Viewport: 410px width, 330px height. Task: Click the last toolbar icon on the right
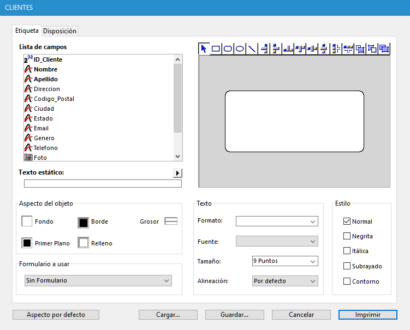click(x=384, y=49)
